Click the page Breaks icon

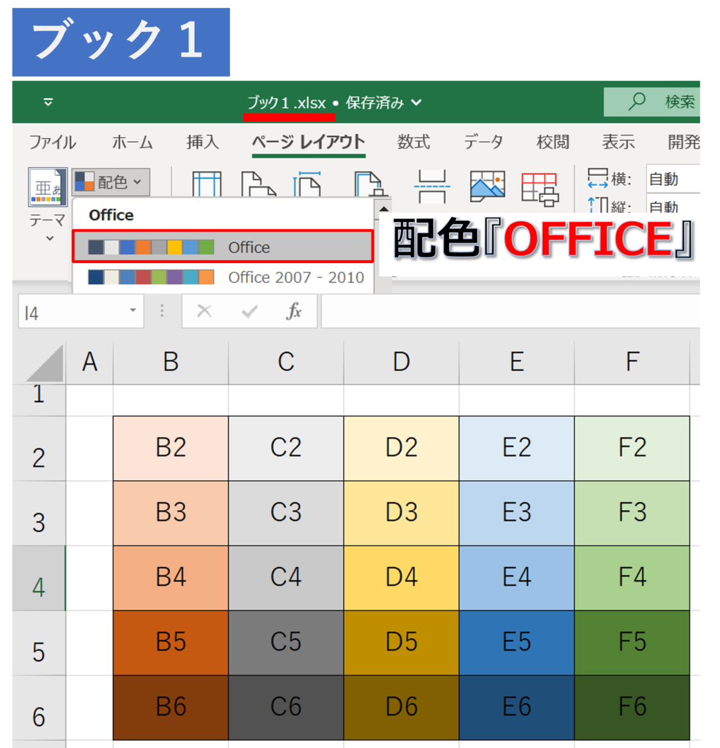coord(432,186)
